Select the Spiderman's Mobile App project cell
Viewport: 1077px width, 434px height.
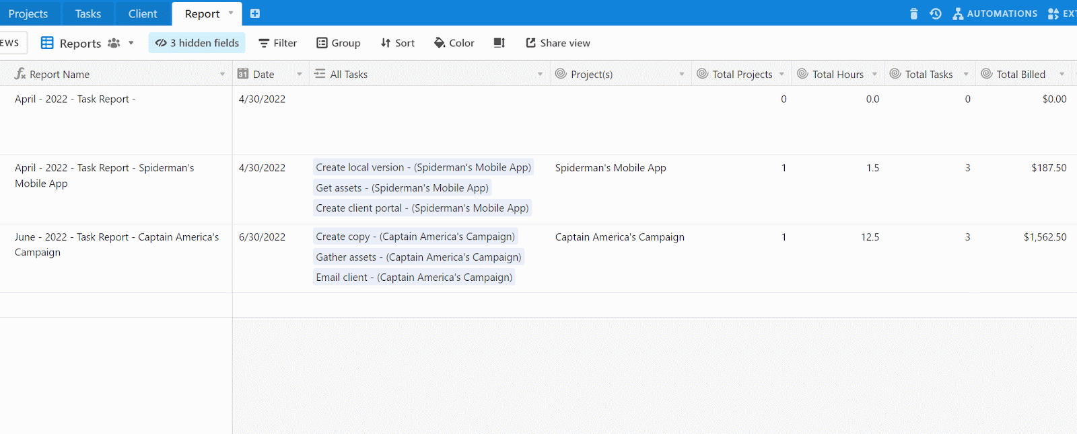611,168
